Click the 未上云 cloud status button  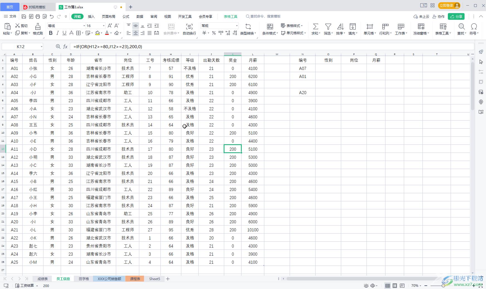421,16
